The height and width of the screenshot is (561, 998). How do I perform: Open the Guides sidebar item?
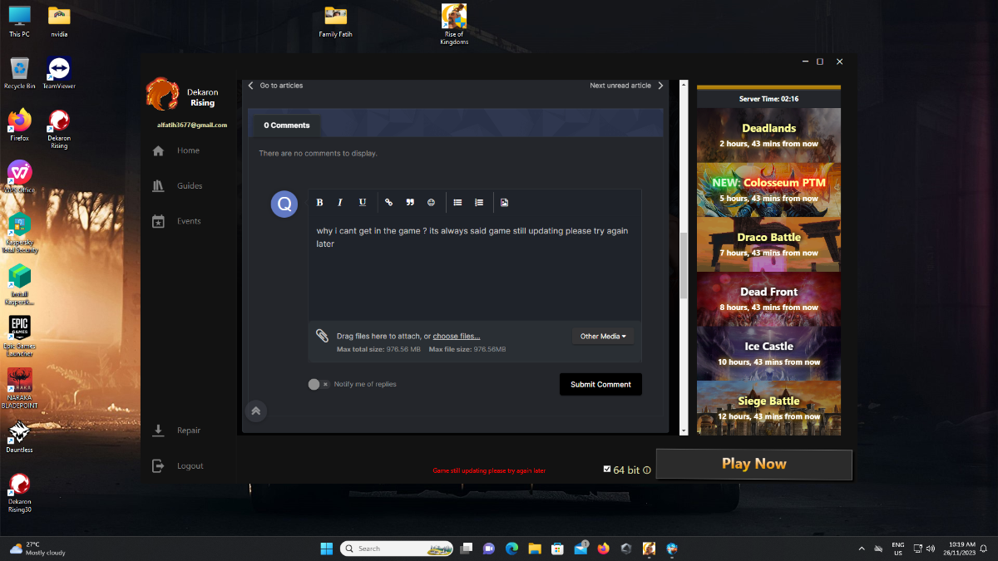point(189,186)
